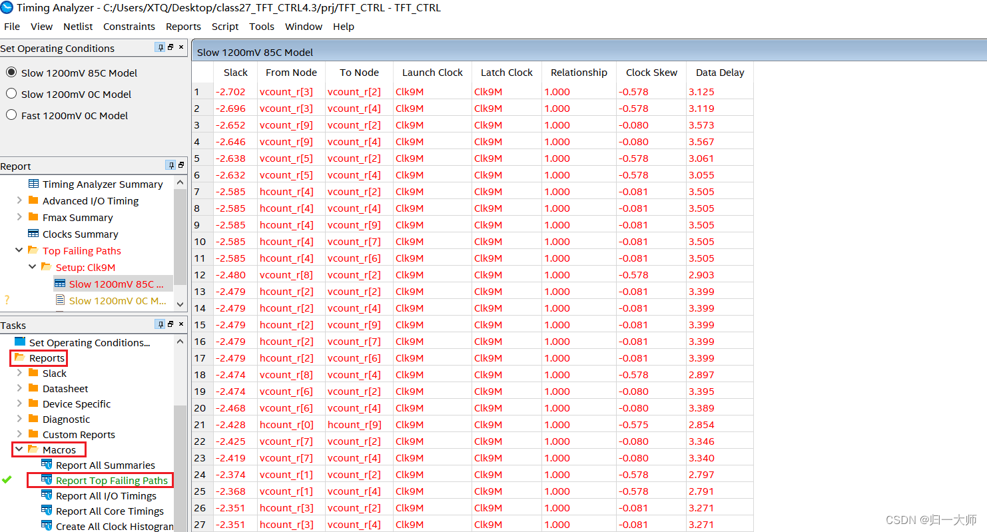Pin the Report panel

[170, 165]
